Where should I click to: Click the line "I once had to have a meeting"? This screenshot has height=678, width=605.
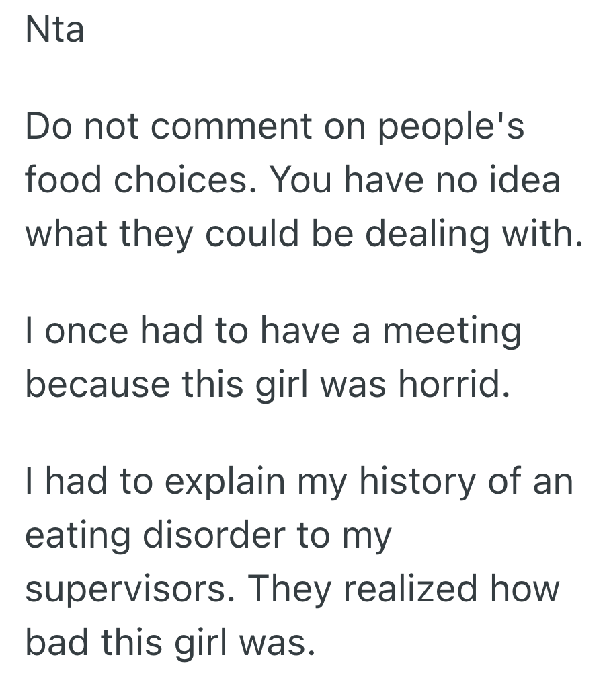273,332
